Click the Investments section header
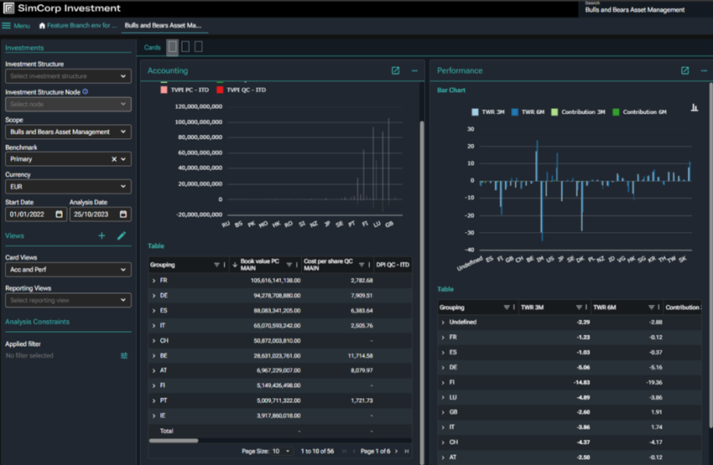This screenshot has height=465, width=713. pyautogui.click(x=24, y=48)
